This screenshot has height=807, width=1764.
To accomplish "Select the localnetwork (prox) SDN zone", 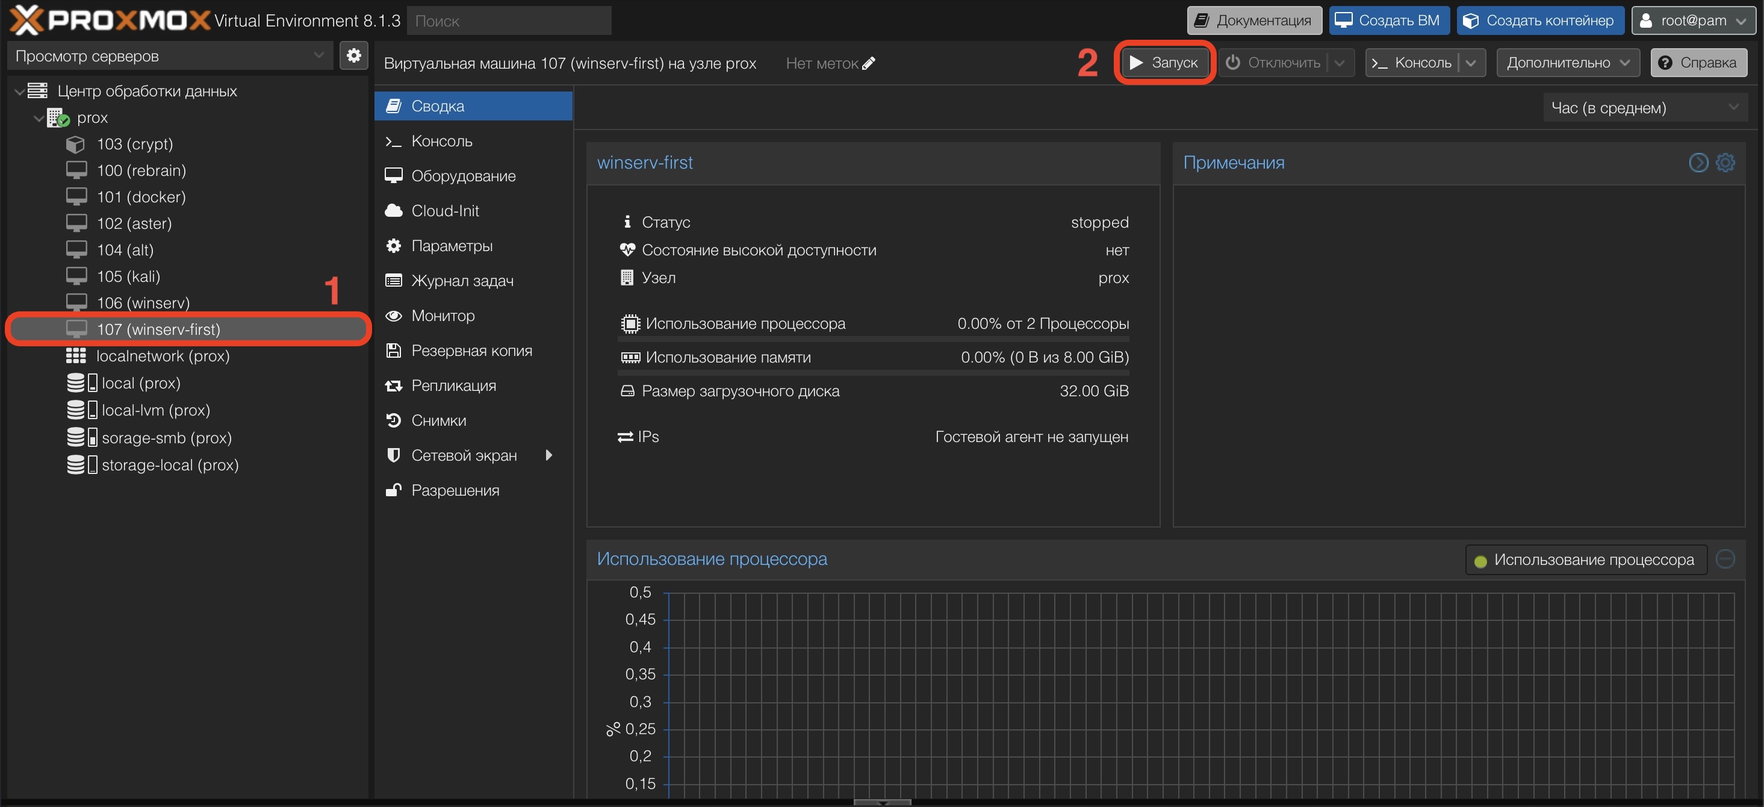I will pyautogui.click(x=163, y=355).
